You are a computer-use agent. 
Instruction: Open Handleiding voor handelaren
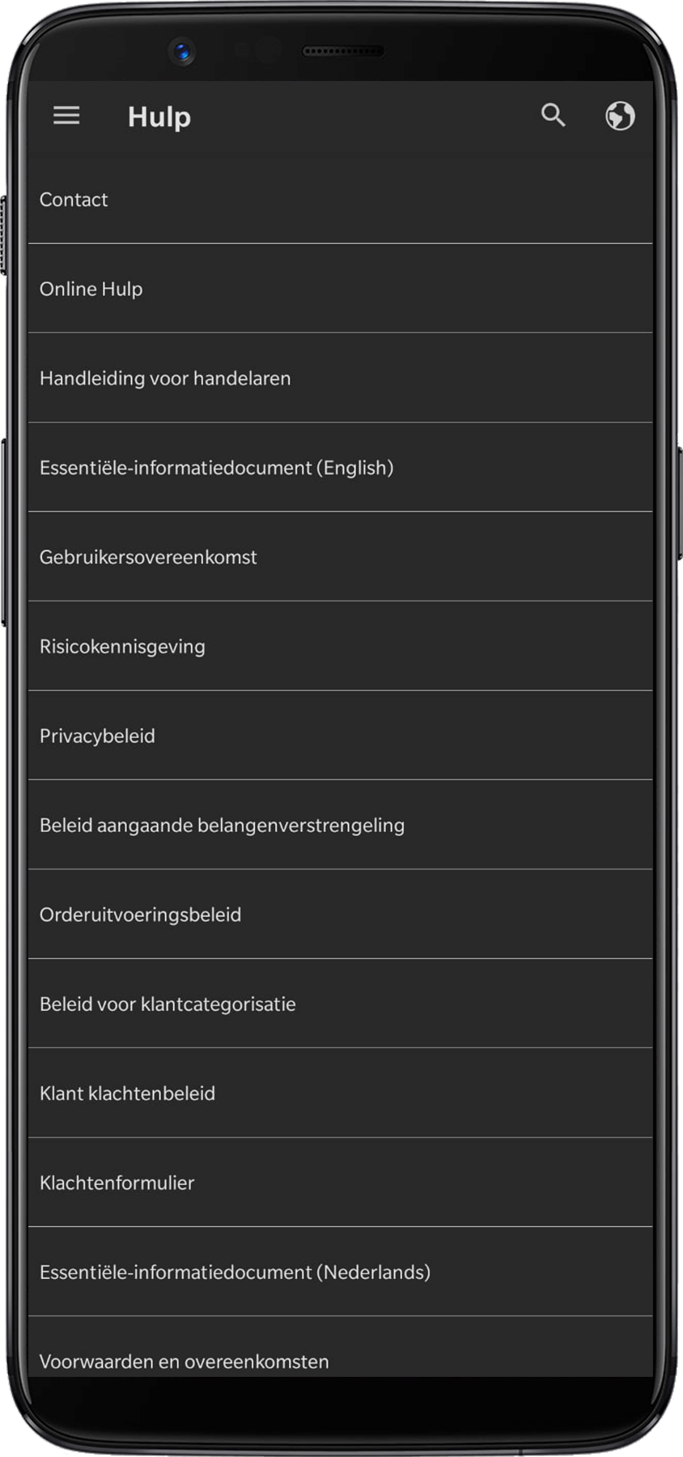pyautogui.click(x=165, y=378)
